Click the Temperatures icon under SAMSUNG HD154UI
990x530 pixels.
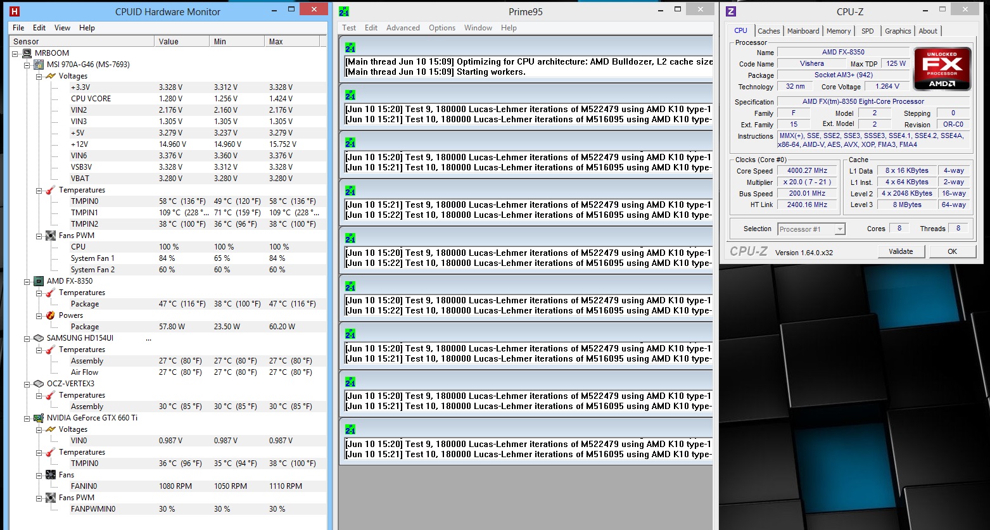click(50, 350)
